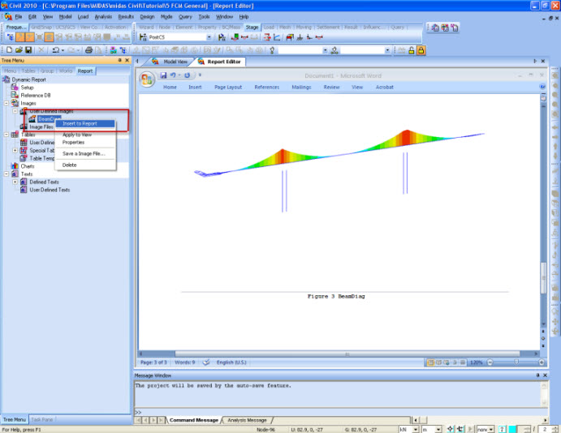The height and width of the screenshot is (433, 561).
Task: Open the Setup item in Dynamic Report tree
Action: (x=27, y=88)
